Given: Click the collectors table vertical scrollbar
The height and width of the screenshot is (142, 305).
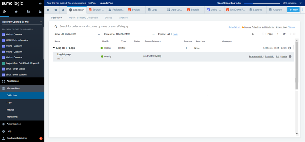Looking at the screenshot, I should coord(297,66).
